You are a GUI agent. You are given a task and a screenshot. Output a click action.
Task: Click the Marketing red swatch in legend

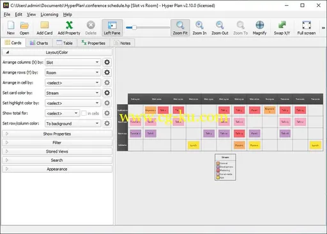pos(218,171)
